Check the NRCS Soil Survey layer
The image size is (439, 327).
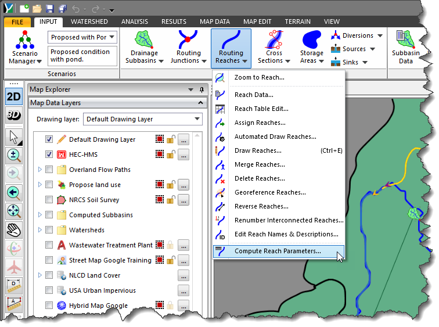tap(49, 200)
